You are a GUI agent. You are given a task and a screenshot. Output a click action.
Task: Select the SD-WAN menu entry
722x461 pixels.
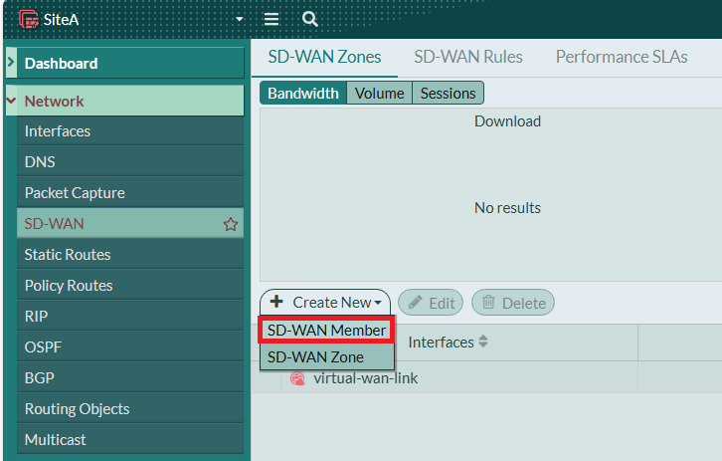click(130, 224)
